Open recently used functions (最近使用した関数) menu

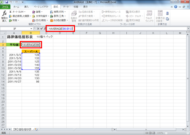20,16
